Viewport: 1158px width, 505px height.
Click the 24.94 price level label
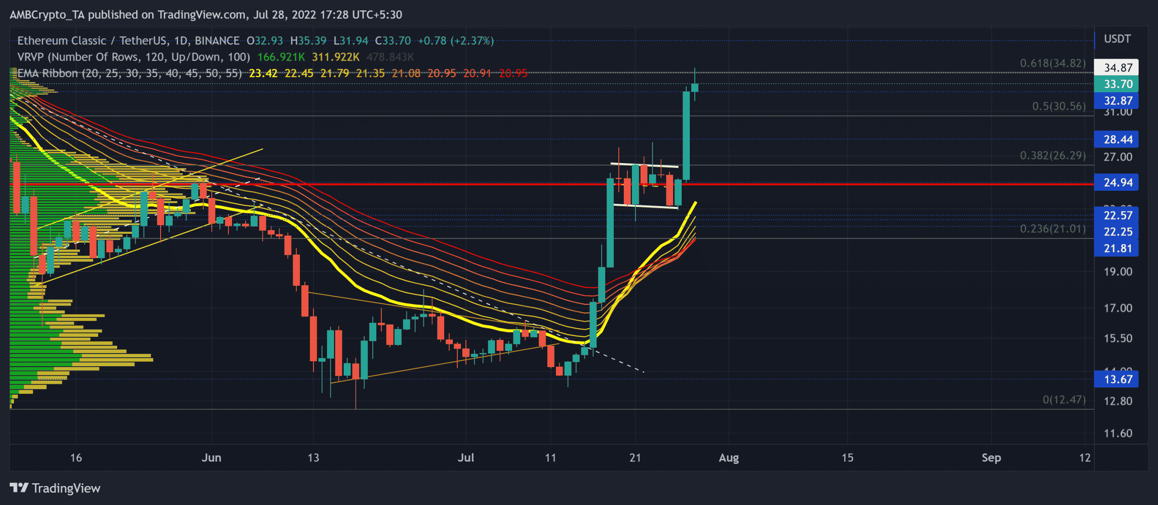click(1116, 183)
